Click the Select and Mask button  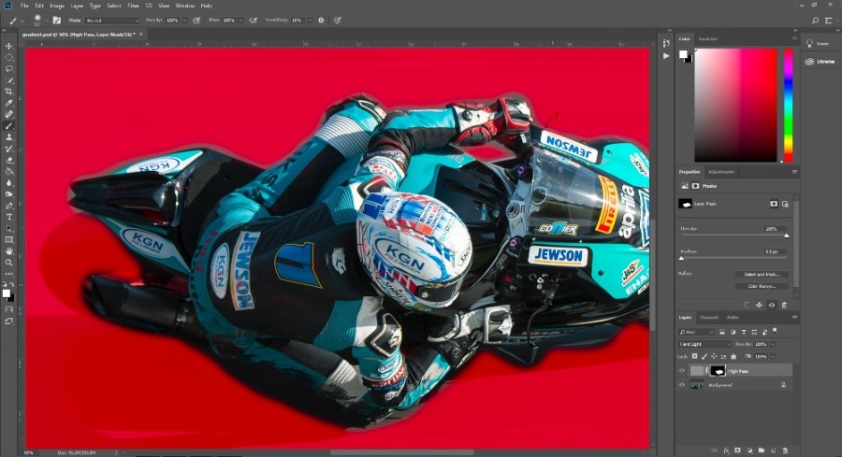762,274
